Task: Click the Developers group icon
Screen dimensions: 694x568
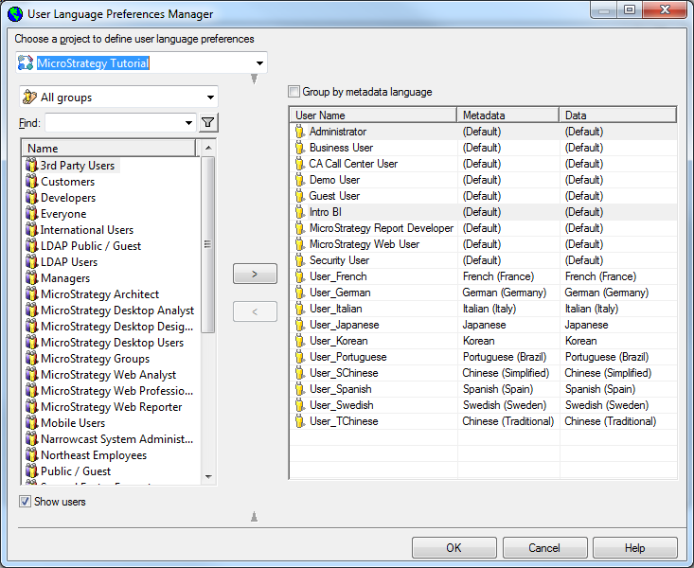Action: pos(31,198)
